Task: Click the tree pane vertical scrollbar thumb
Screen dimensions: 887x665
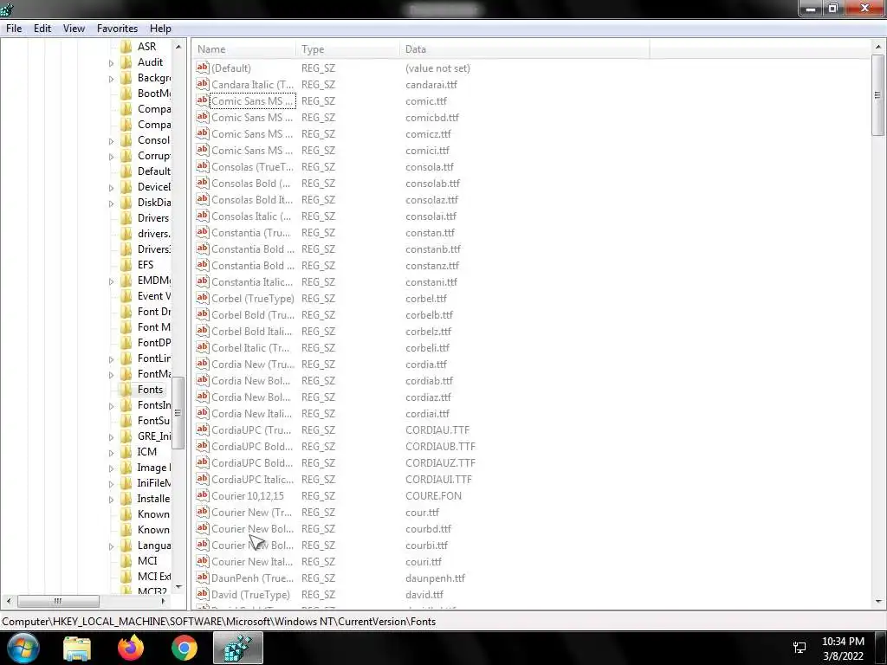Action: (x=178, y=413)
